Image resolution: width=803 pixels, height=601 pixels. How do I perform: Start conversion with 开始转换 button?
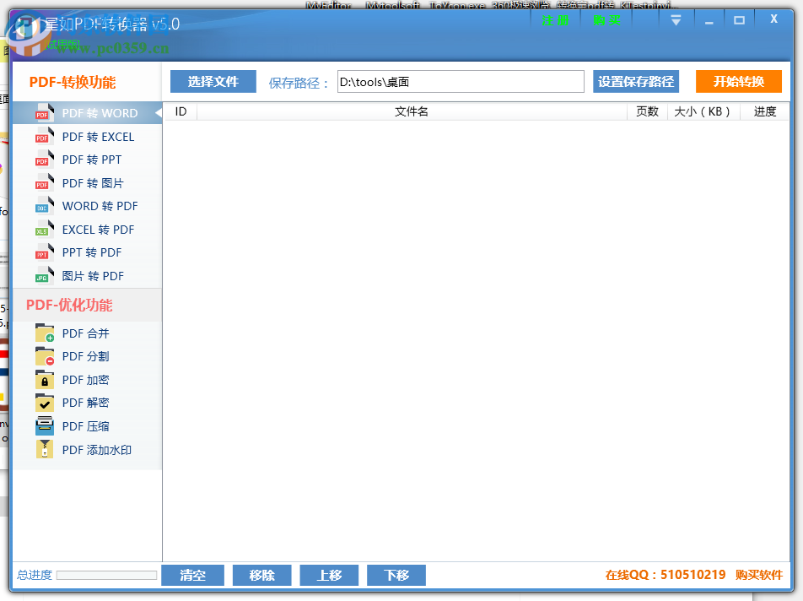coord(739,82)
